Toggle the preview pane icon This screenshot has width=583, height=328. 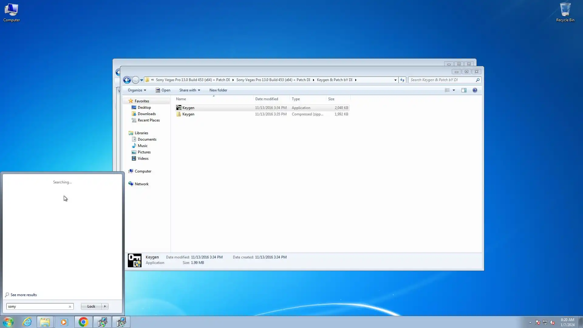464,90
